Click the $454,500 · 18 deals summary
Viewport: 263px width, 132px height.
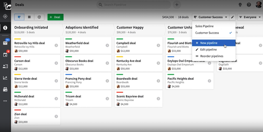(x=175, y=17)
